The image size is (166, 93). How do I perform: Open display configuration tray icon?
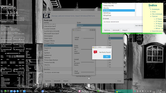click(x=150, y=91)
